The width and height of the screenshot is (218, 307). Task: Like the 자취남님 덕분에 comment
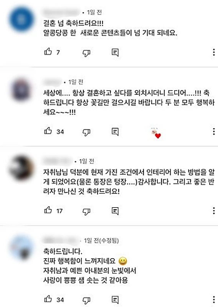pos(48,210)
